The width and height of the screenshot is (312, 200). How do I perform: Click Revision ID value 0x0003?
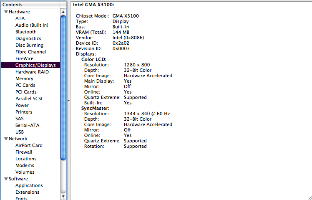(x=121, y=48)
